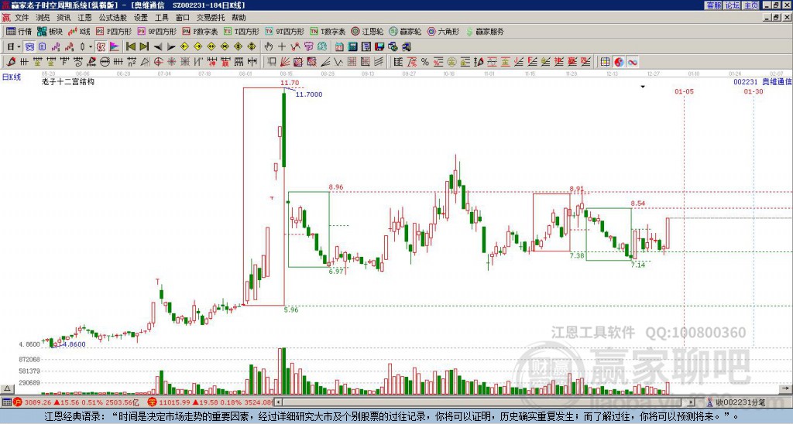The height and width of the screenshot is (424, 793).
Task: Open the P数字表 tool
Action: click(x=200, y=31)
